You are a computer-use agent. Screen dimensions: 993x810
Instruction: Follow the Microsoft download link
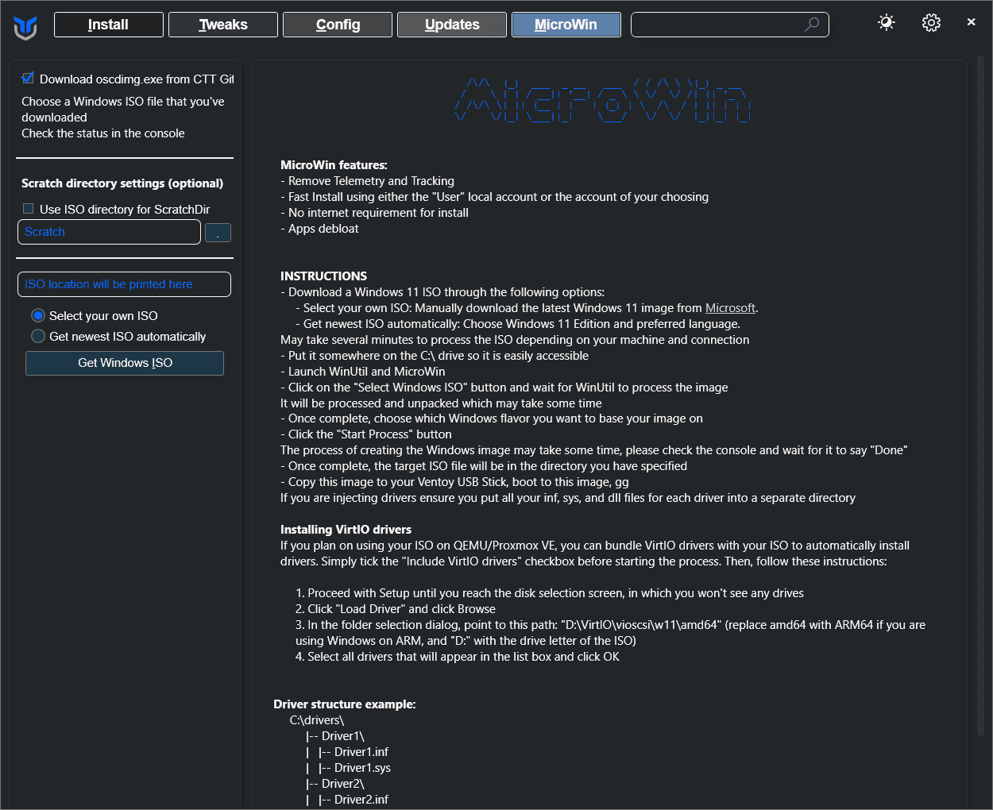[x=730, y=308]
